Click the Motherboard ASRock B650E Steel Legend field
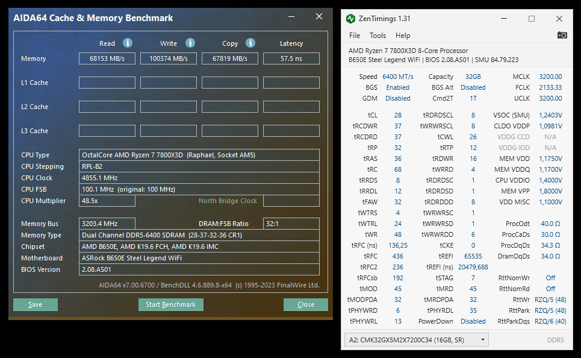 click(199, 258)
